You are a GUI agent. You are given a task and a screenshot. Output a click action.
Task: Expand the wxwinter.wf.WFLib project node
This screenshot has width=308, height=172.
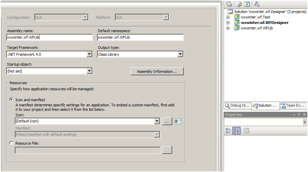click(x=228, y=28)
